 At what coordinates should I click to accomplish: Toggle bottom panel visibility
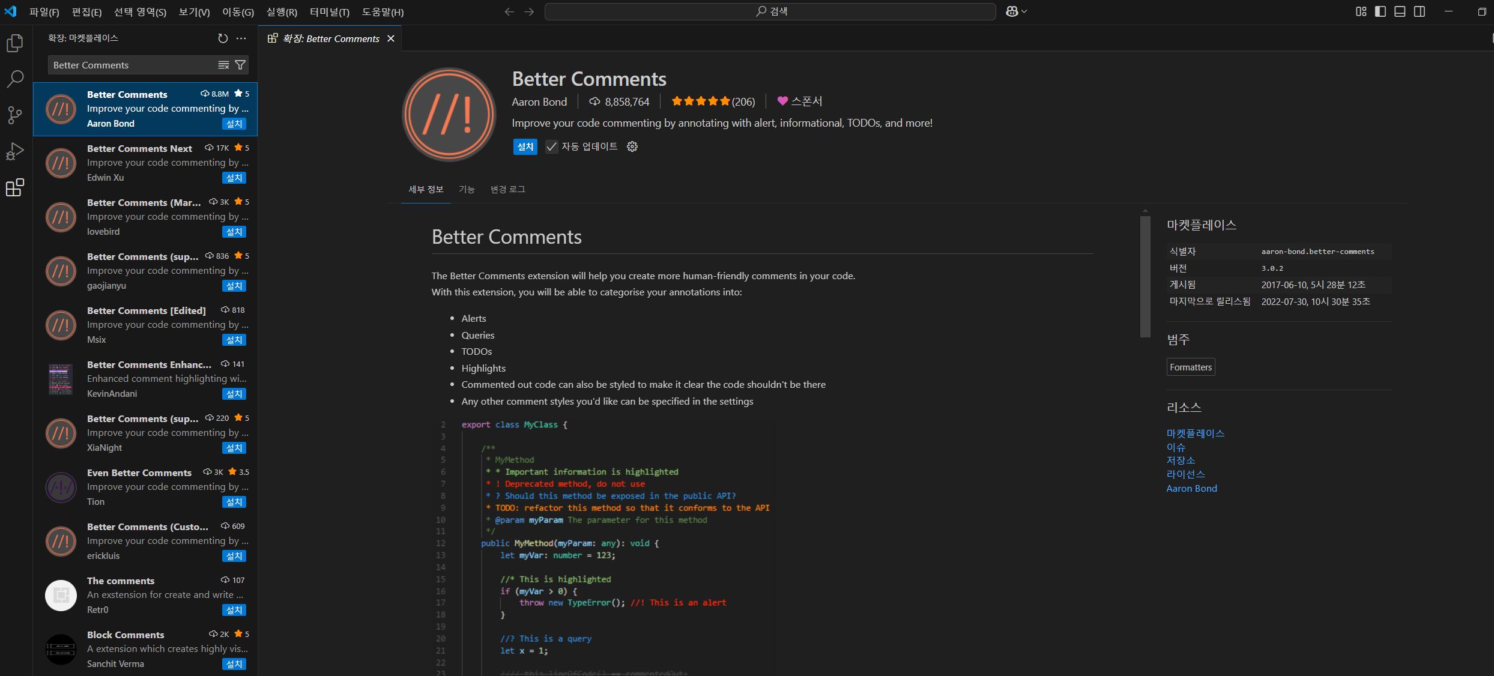click(1400, 11)
